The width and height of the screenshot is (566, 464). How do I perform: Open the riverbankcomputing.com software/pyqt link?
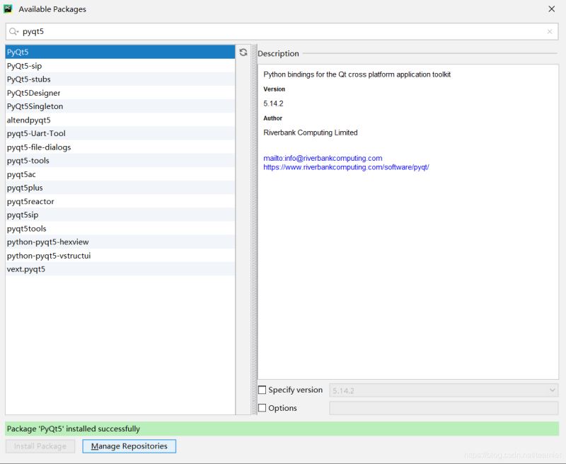click(346, 167)
